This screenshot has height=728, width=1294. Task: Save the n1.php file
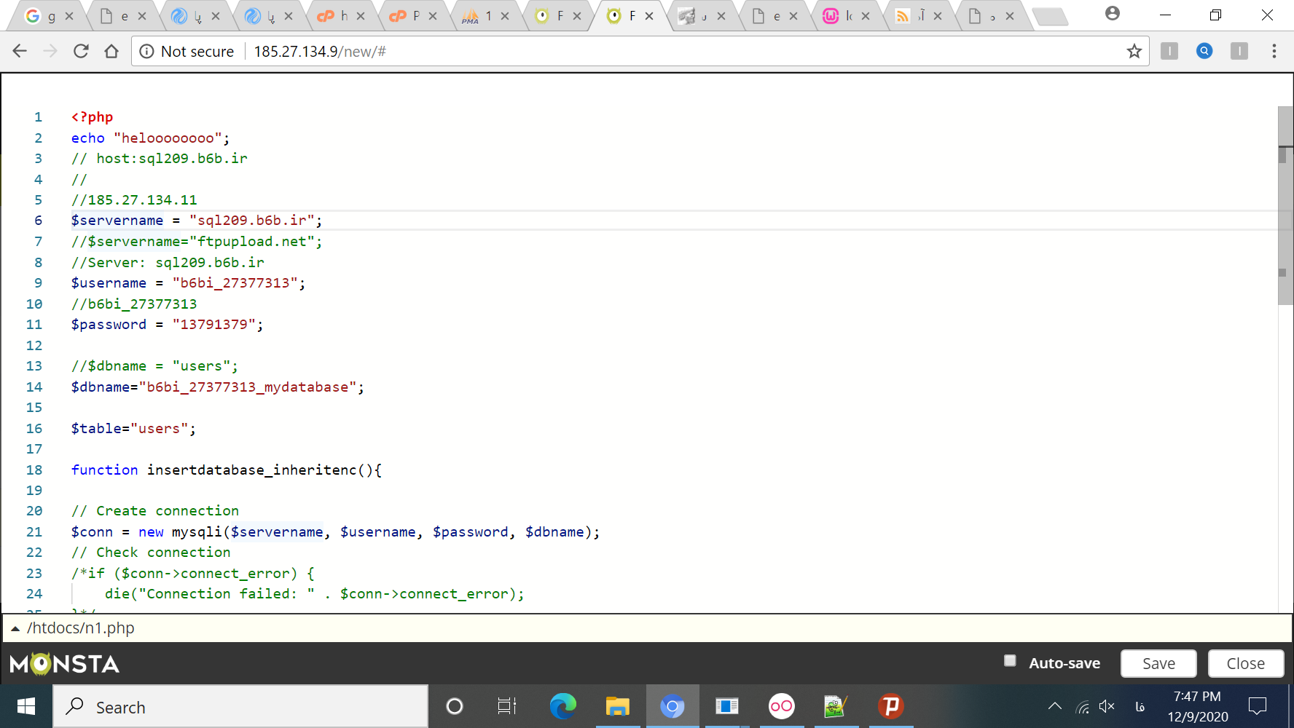click(x=1158, y=663)
